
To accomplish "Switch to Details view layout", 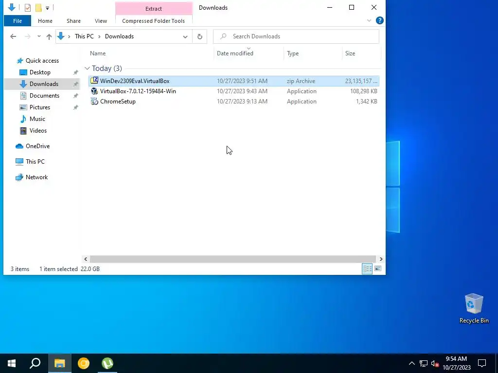I will coord(367,269).
